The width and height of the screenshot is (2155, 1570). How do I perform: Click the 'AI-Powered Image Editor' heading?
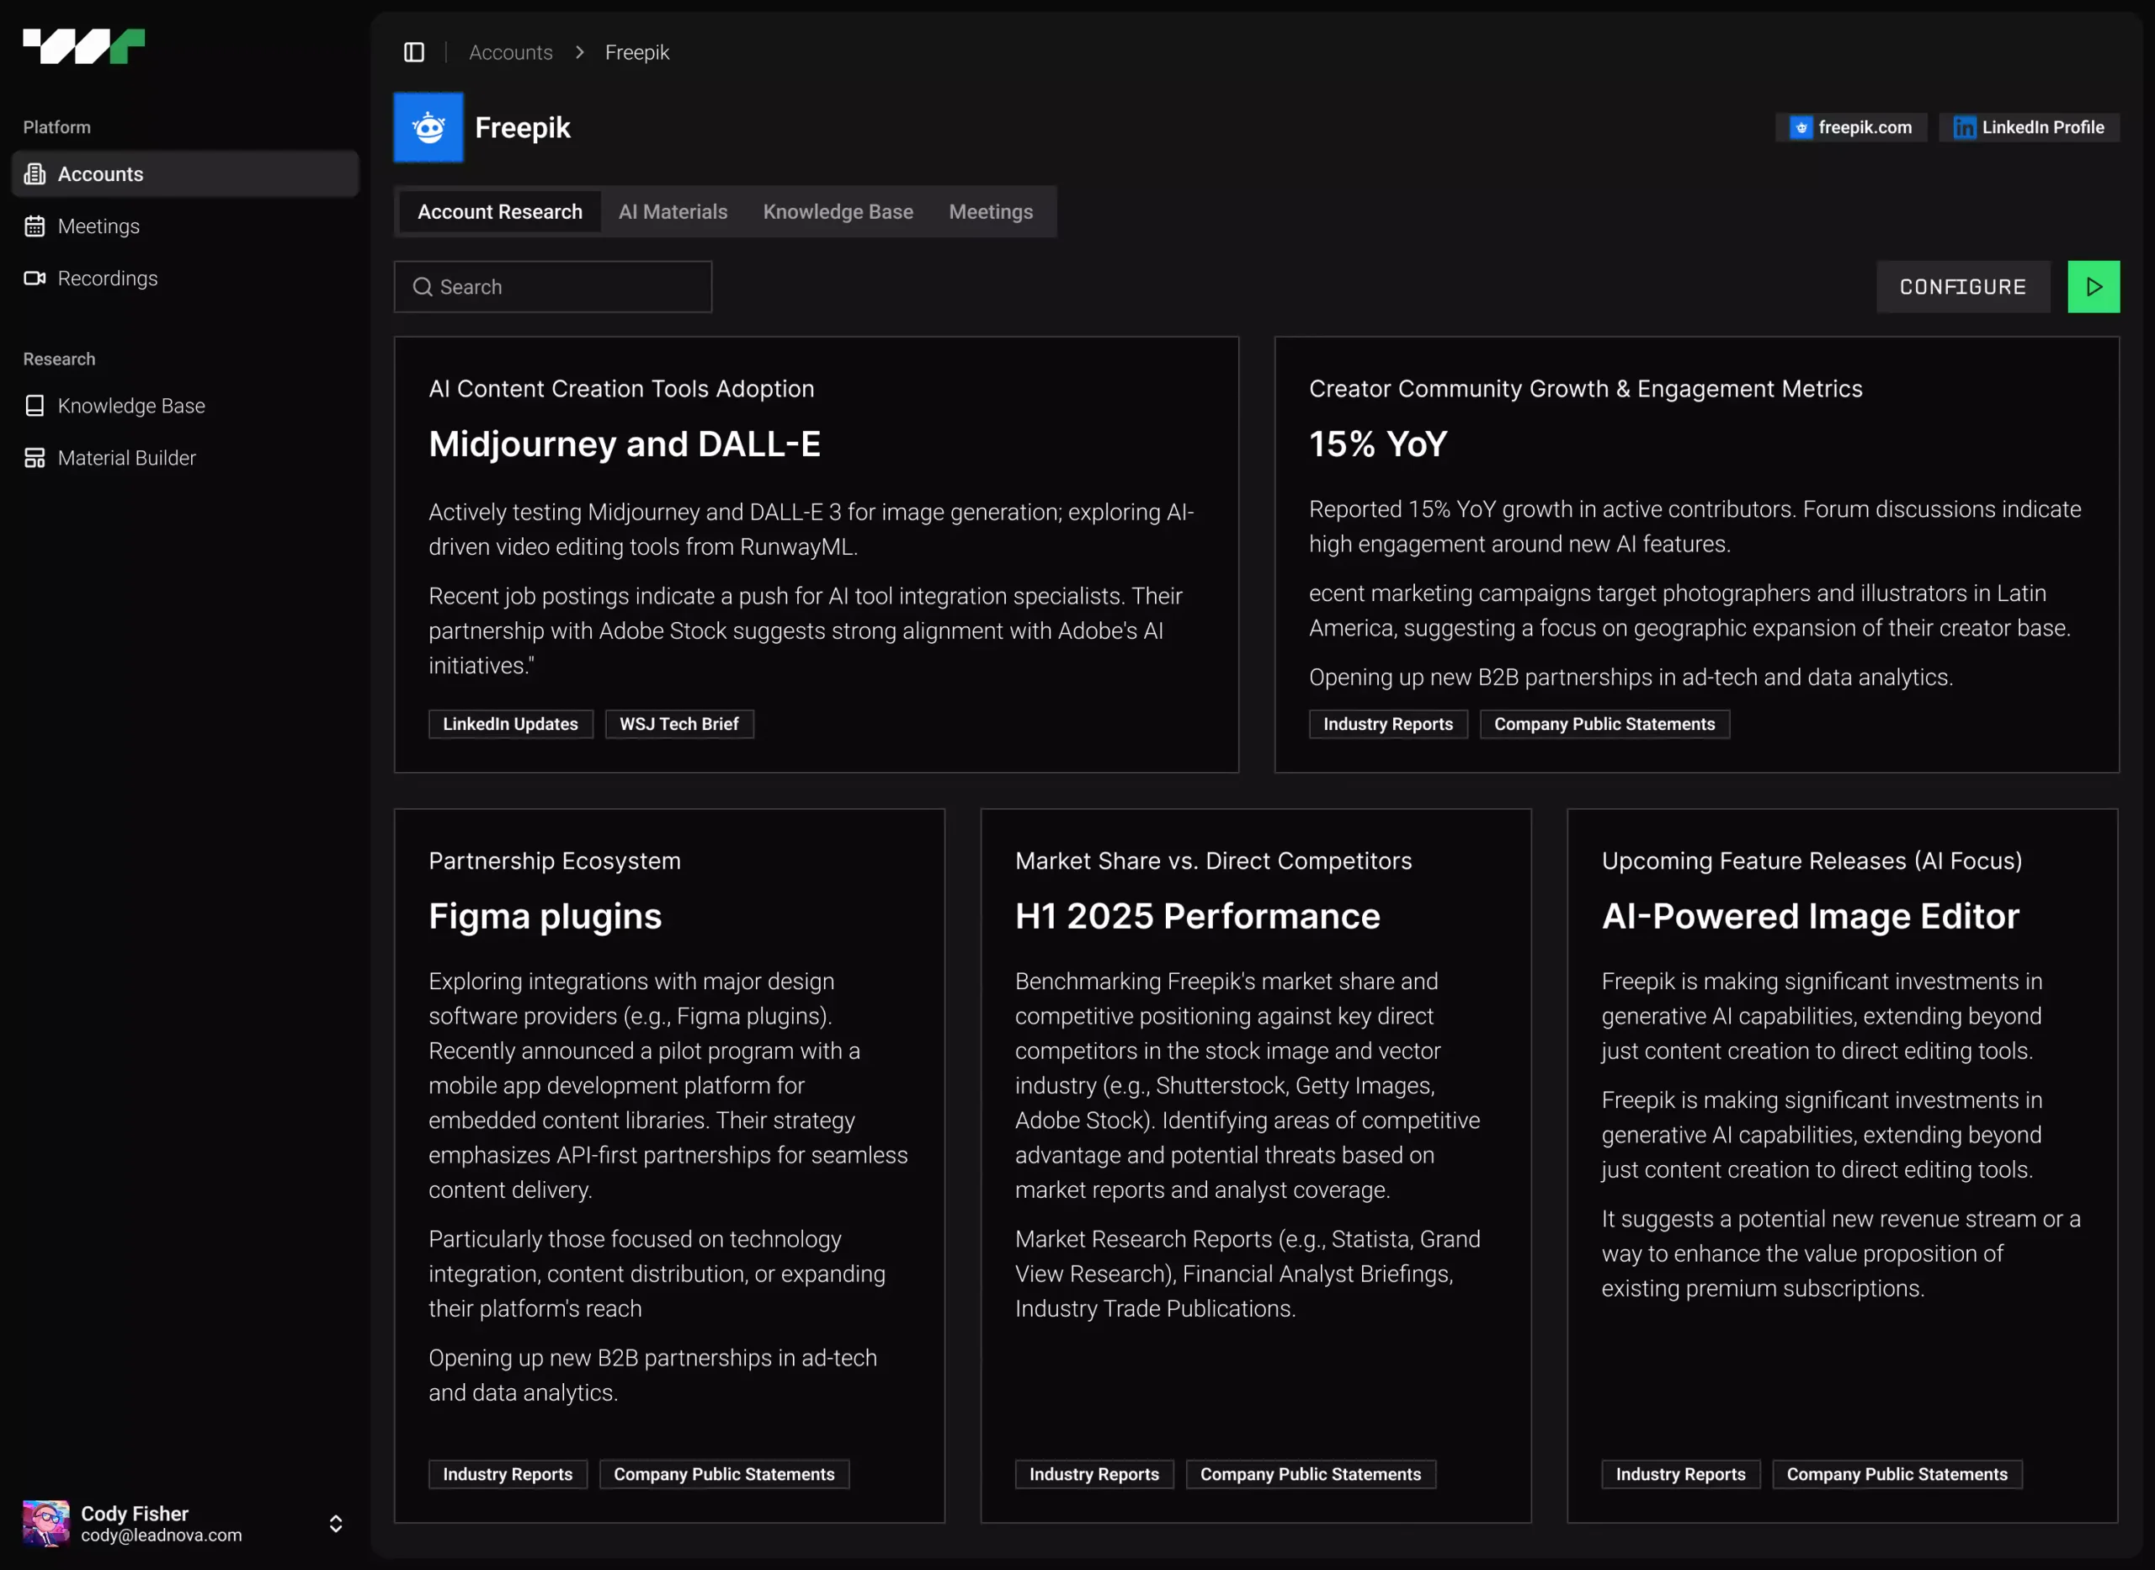pos(1810,916)
